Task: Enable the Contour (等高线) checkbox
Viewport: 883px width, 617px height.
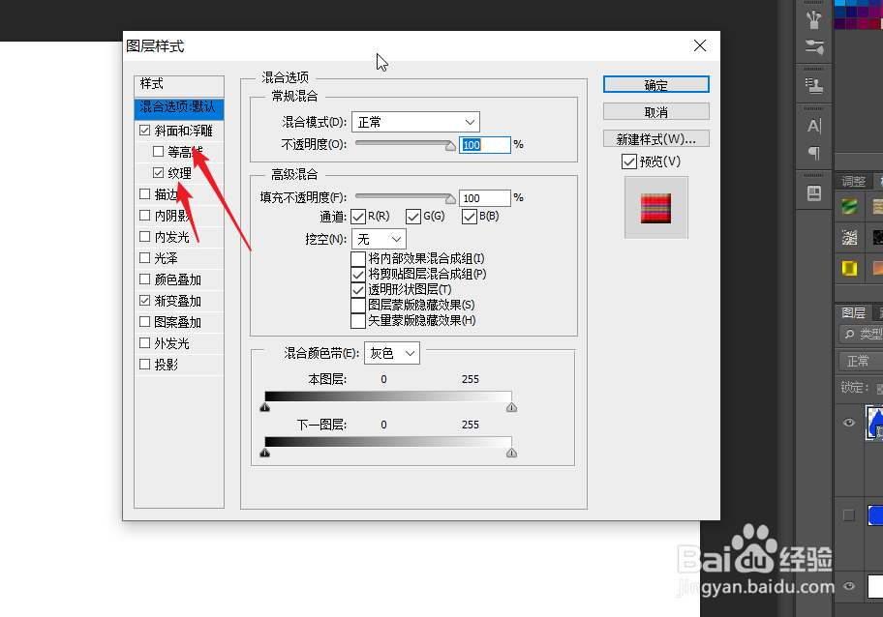Action: pos(158,151)
